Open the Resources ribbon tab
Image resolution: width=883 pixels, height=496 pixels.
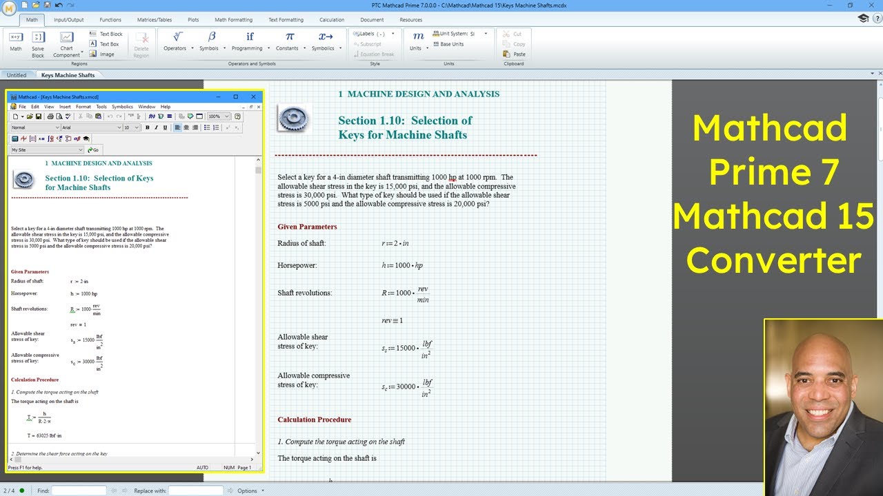pyautogui.click(x=411, y=20)
